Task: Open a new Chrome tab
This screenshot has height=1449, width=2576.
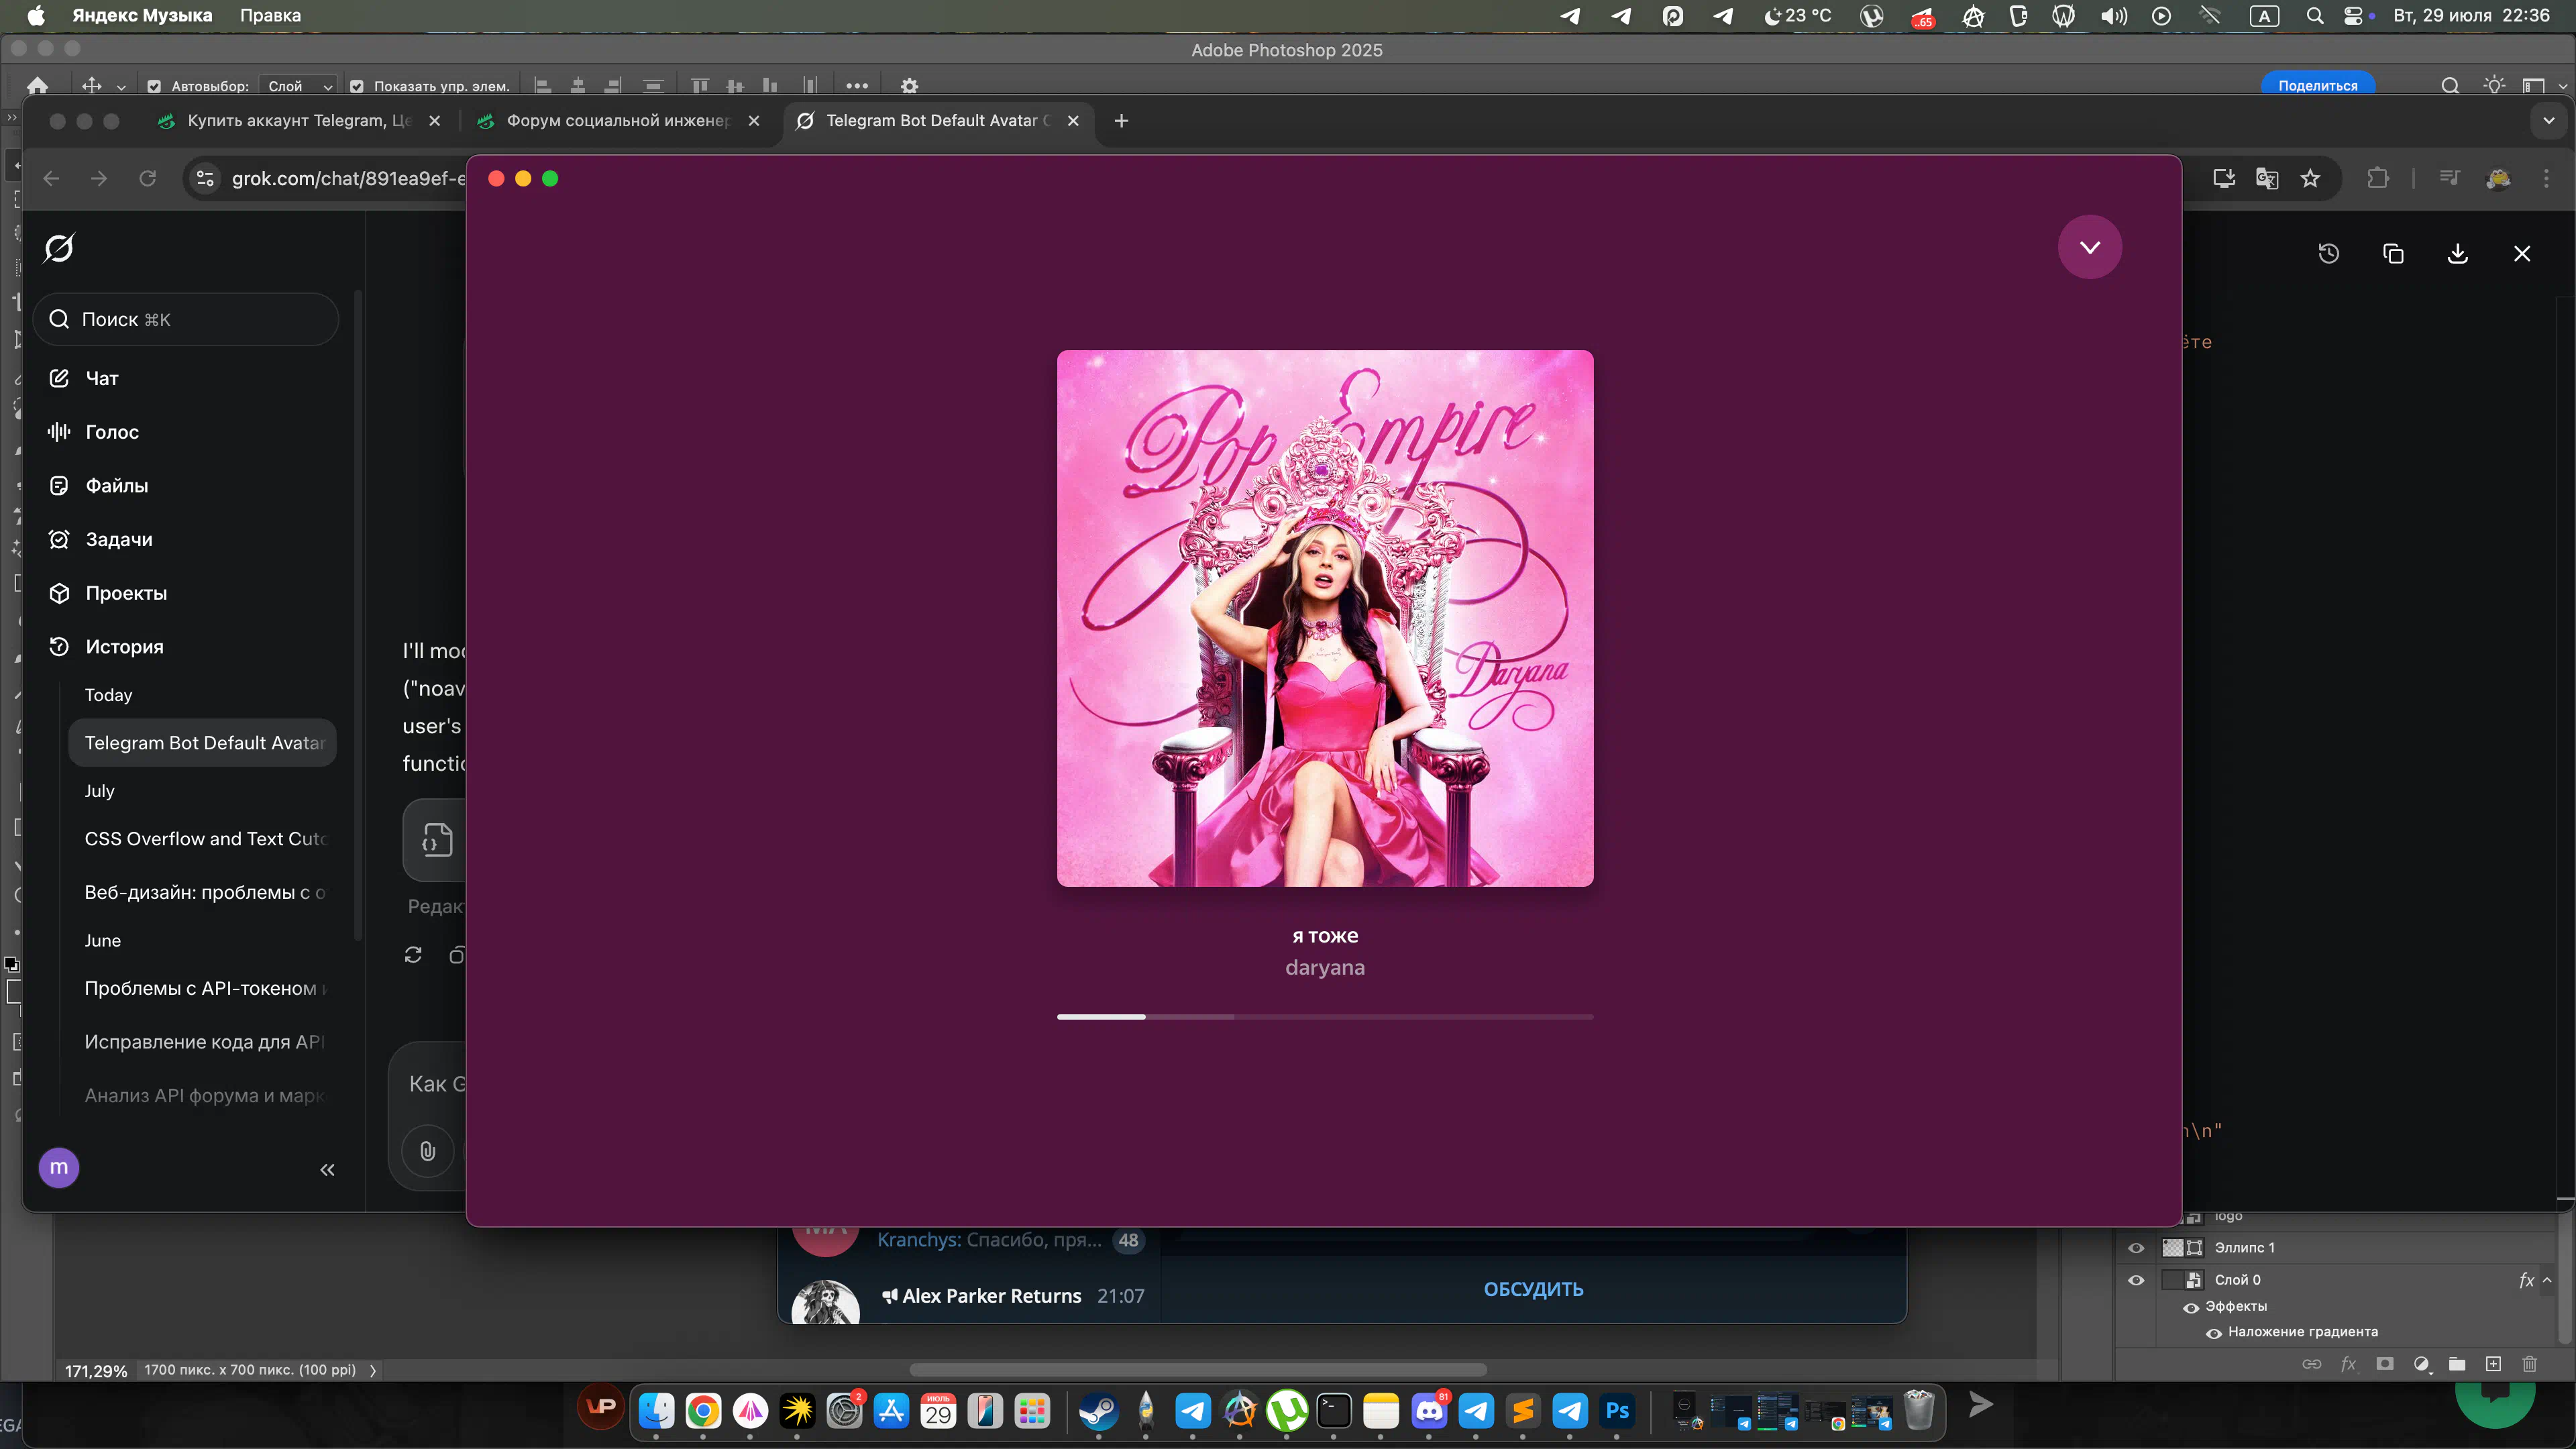Action: [1121, 121]
